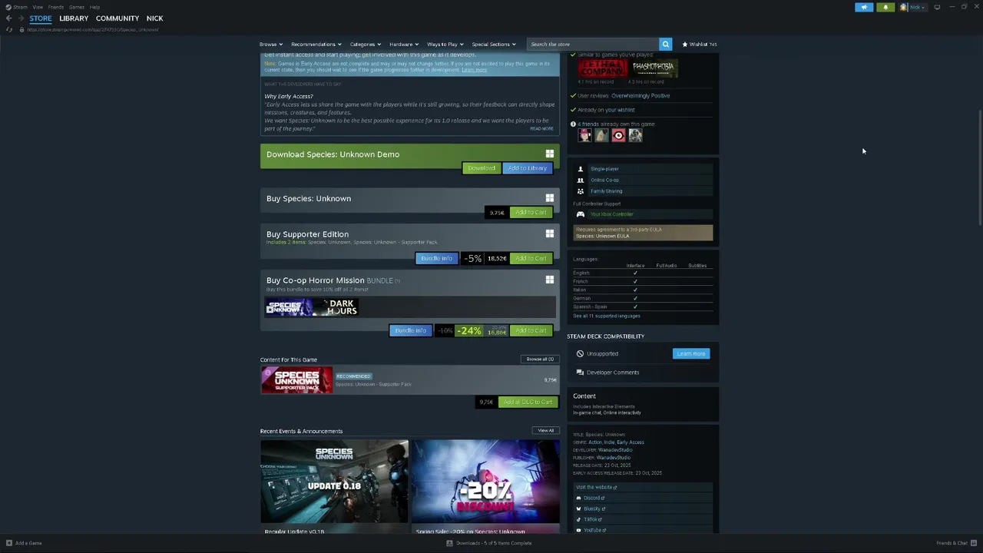Click View All events button

545,431
